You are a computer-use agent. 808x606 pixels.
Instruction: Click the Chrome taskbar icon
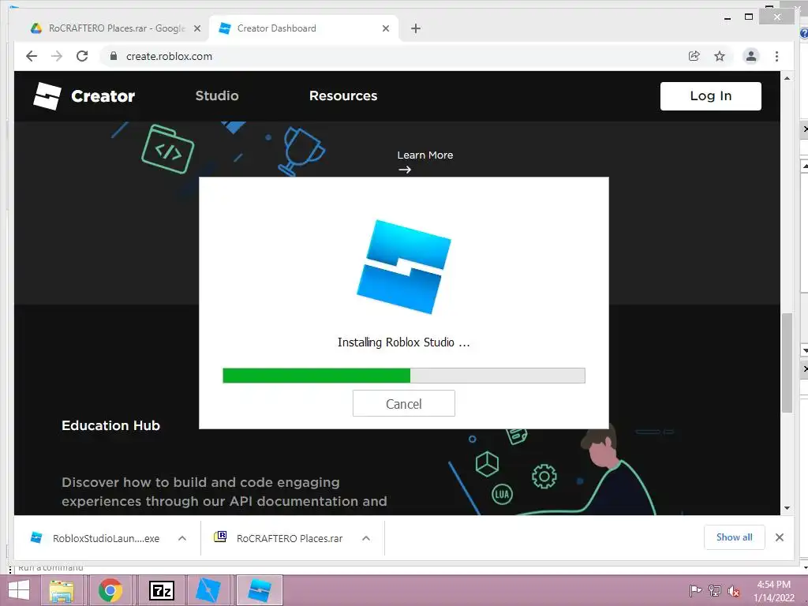tap(110, 590)
